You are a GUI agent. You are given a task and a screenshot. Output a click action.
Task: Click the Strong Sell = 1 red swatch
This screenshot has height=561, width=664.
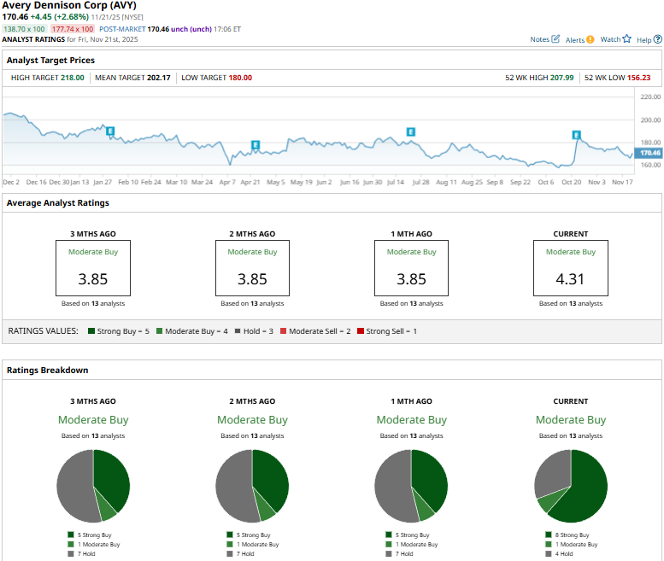point(361,330)
